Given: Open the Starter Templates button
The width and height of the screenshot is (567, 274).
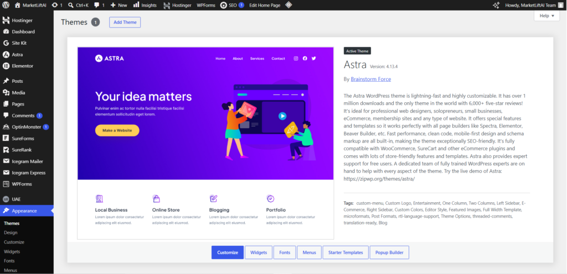Looking at the screenshot, I should click(x=346, y=252).
